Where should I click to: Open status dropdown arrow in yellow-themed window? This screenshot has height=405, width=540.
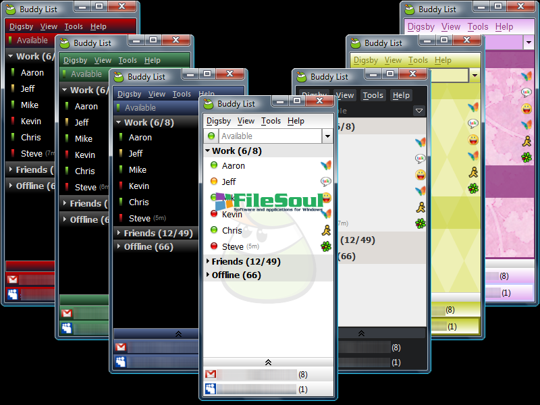click(x=475, y=75)
